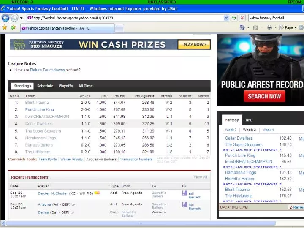Click manager avatar icon in McCluster row
This screenshot has height=228, width=304.
[x=185, y=193]
